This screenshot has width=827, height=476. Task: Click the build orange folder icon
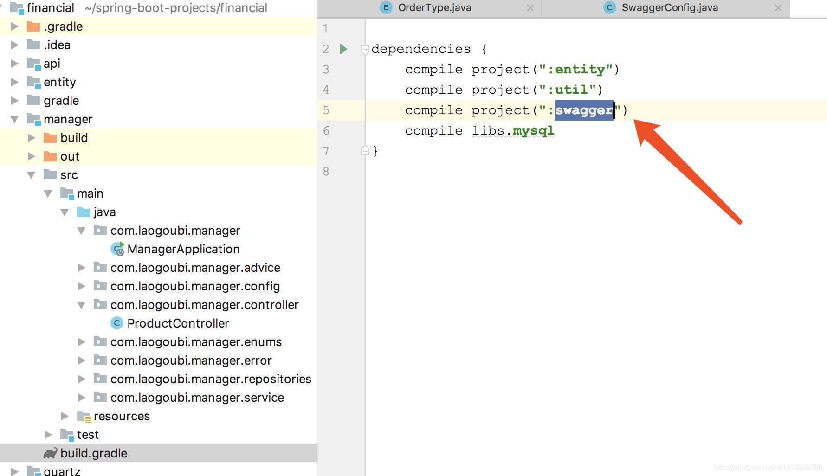50,138
